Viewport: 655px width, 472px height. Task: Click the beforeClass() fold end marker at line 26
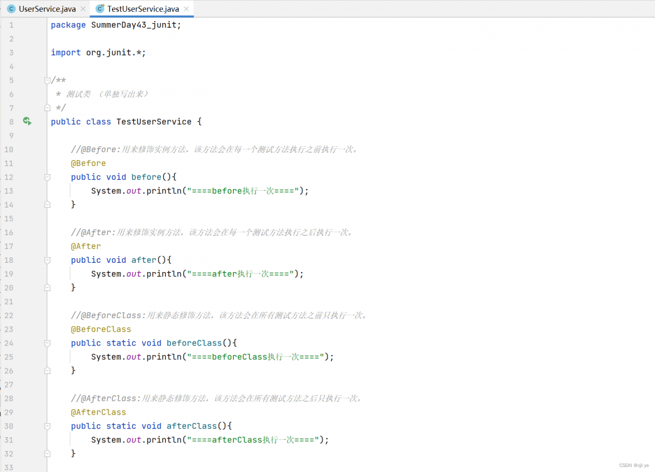coord(47,370)
